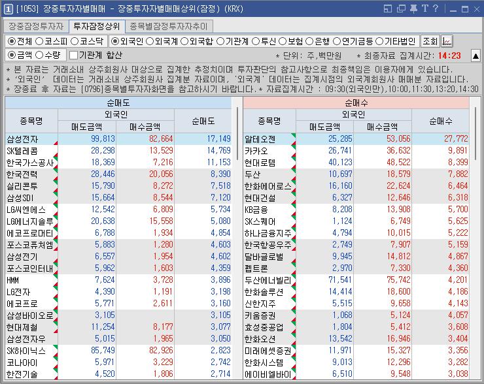Select the 코스닥 radio button
The image size is (484, 384).
pyautogui.click(x=75, y=41)
